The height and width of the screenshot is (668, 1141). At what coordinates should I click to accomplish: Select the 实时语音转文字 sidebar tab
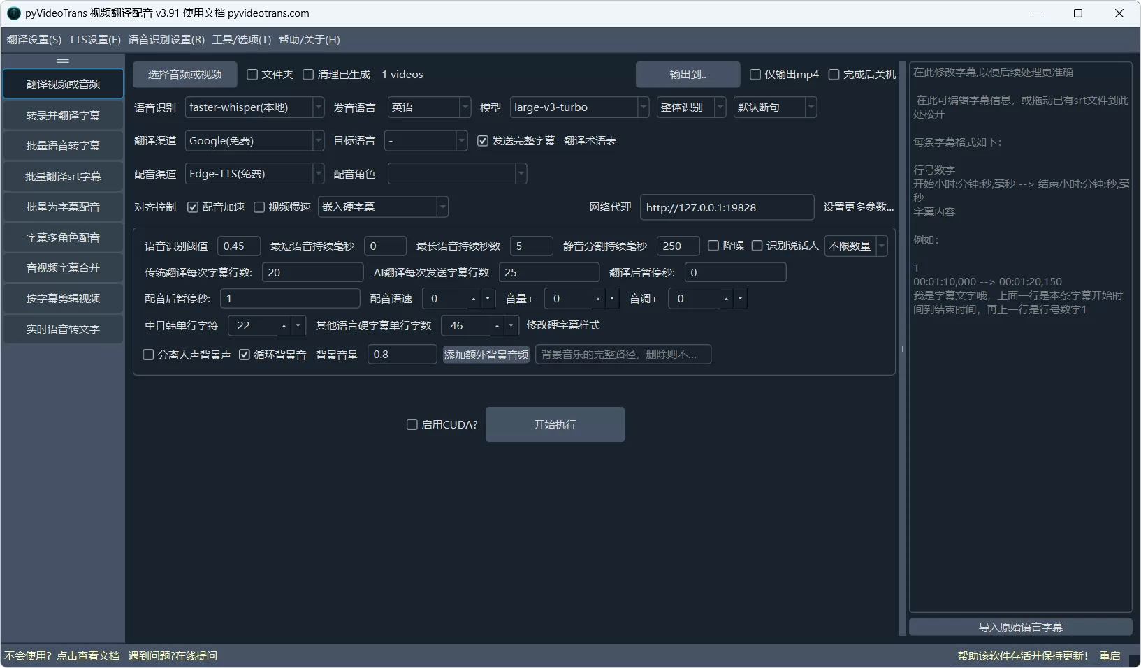tap(62, 328)
